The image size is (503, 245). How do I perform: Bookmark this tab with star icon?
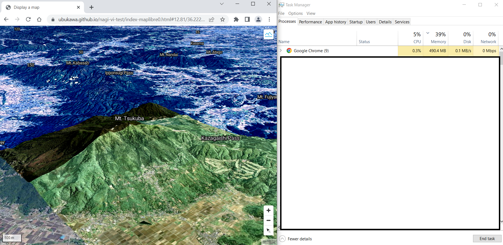click(x=223, y=20)
